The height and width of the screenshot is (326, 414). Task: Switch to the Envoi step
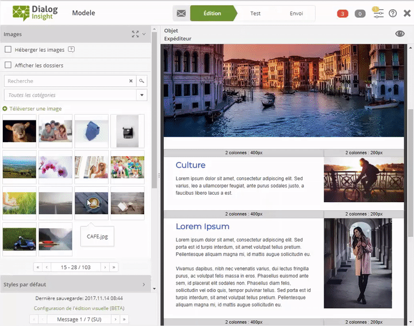click(x=296, y=13)
